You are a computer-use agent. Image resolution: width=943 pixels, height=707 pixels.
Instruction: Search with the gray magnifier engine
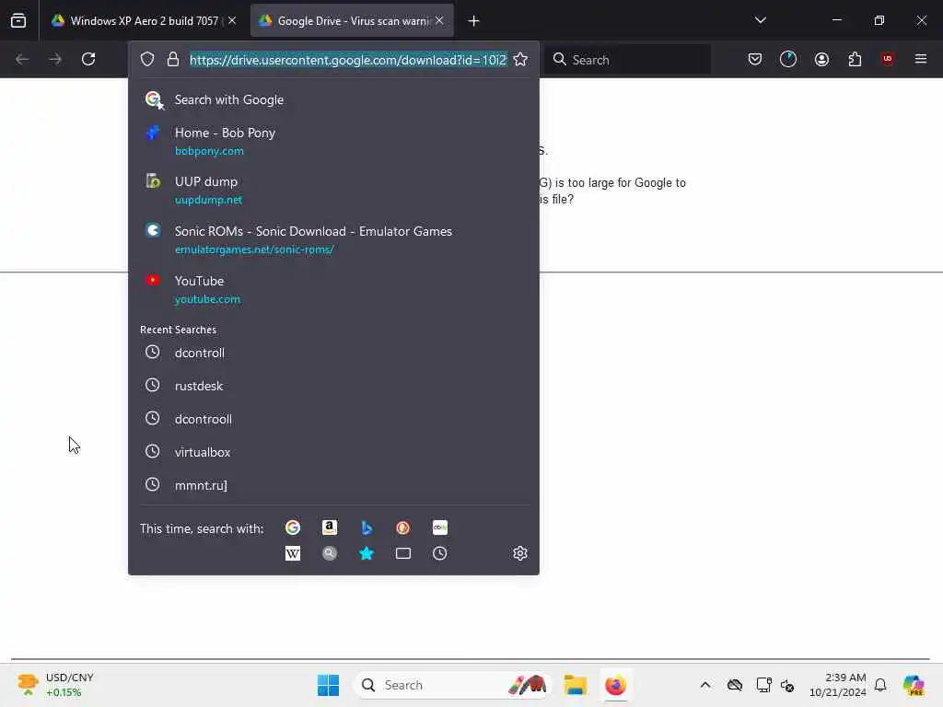330,553
